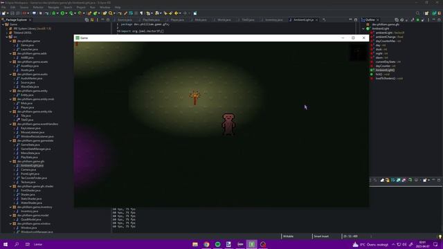The image size is (443, 249).
Task: Close the AmbientLight.java editor tab
Action: click(x=316, y=20)
